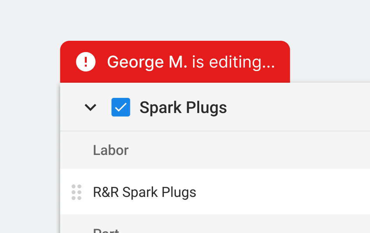370x233 pixels.
Task: Click the "George M. is editing..." message text
Action: pos(191,62)
